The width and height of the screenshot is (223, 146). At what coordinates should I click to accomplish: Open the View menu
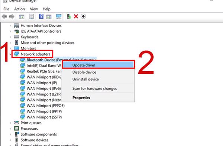click(x=34, y=9)
